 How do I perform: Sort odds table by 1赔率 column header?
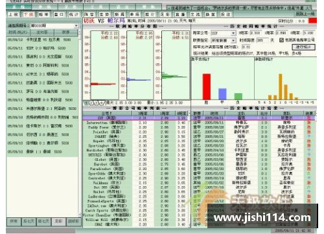(165, 113)
